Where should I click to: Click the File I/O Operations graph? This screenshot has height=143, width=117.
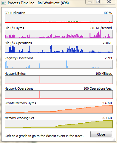click(59, 49)
